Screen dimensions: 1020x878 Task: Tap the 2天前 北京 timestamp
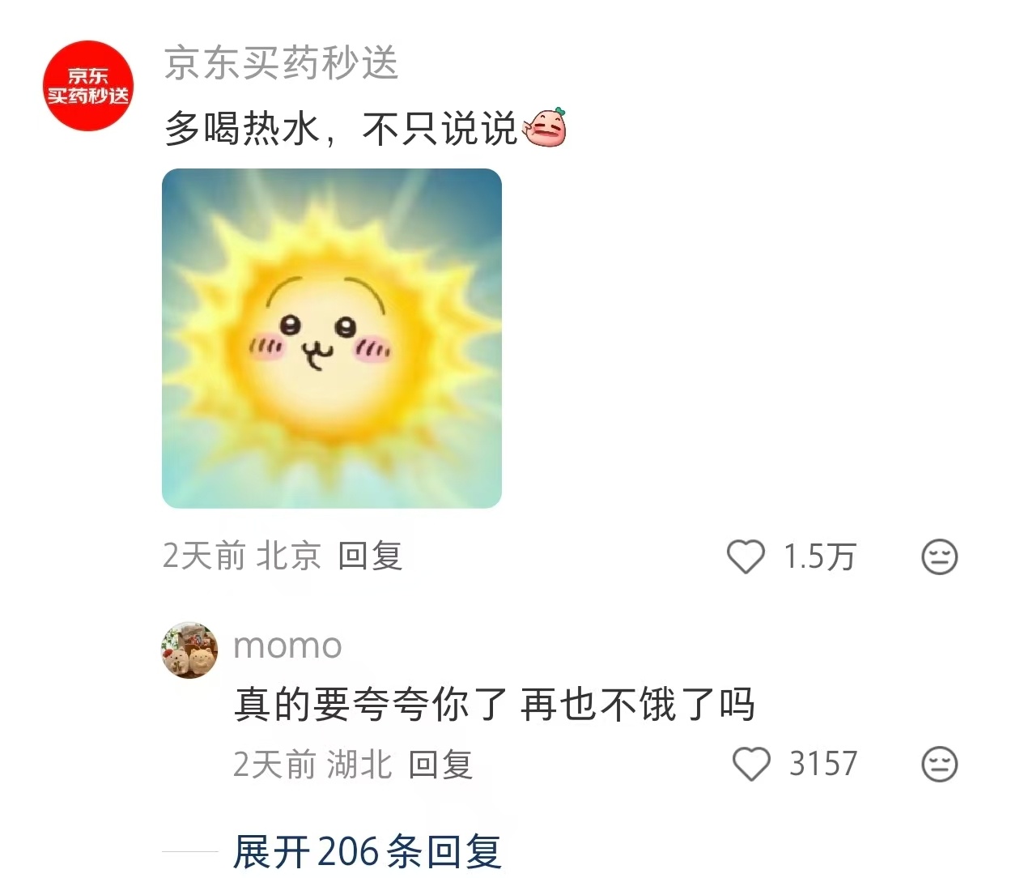click(x=242, y=556)
